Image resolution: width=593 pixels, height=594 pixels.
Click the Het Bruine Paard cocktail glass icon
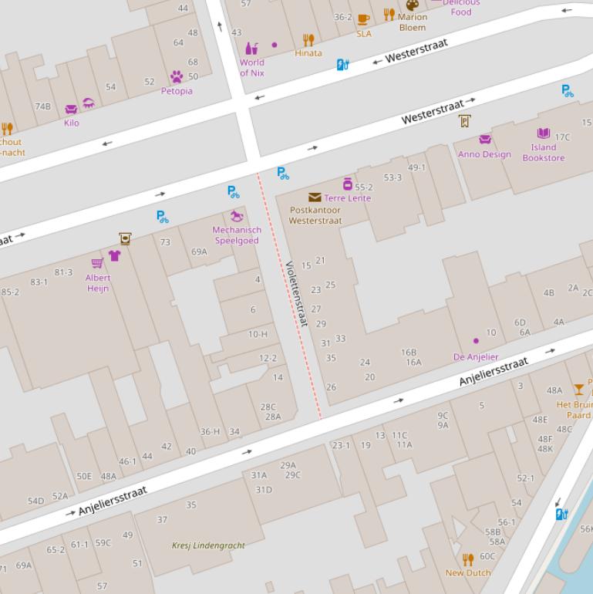578,390
